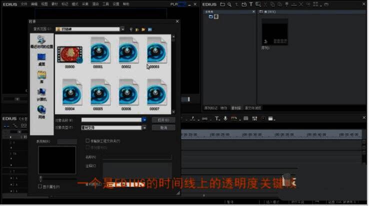Switch to the 特效 tab

223,108
